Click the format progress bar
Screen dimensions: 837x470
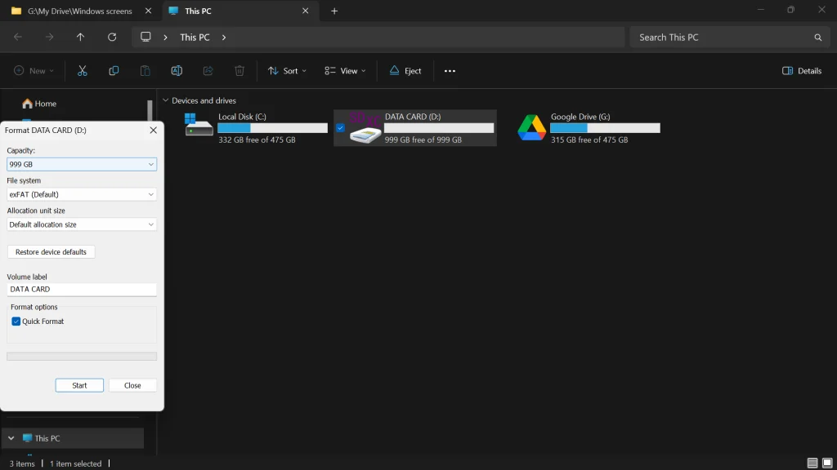click(82, 356)
